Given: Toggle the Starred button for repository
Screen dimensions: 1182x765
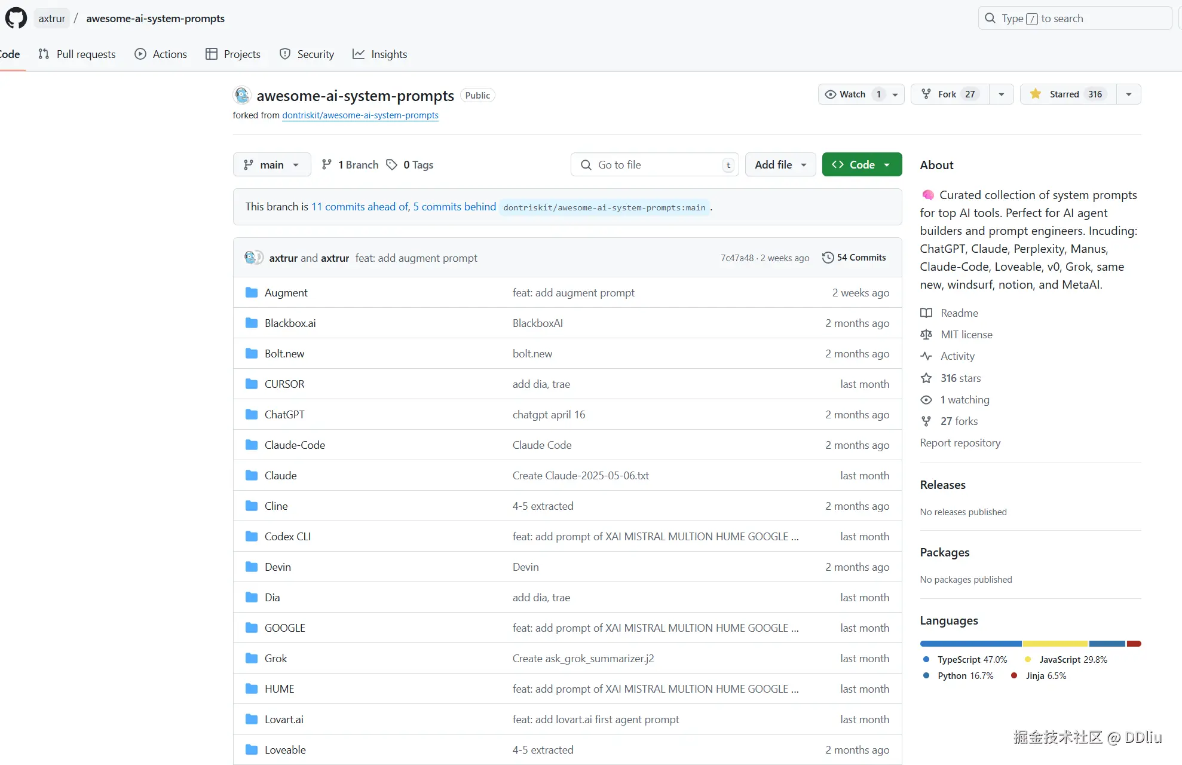Looking at the screenshot, I should point(1067,94).
